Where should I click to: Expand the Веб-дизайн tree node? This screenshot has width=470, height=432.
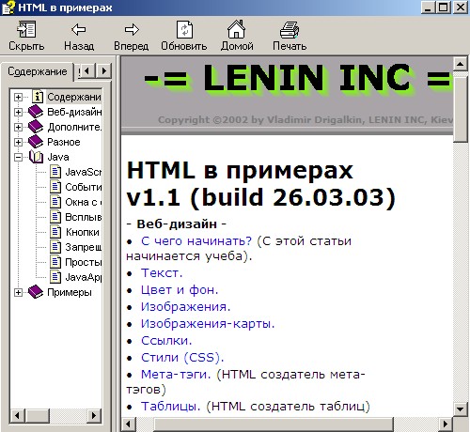pyautogui.click(x=18, y=112)
